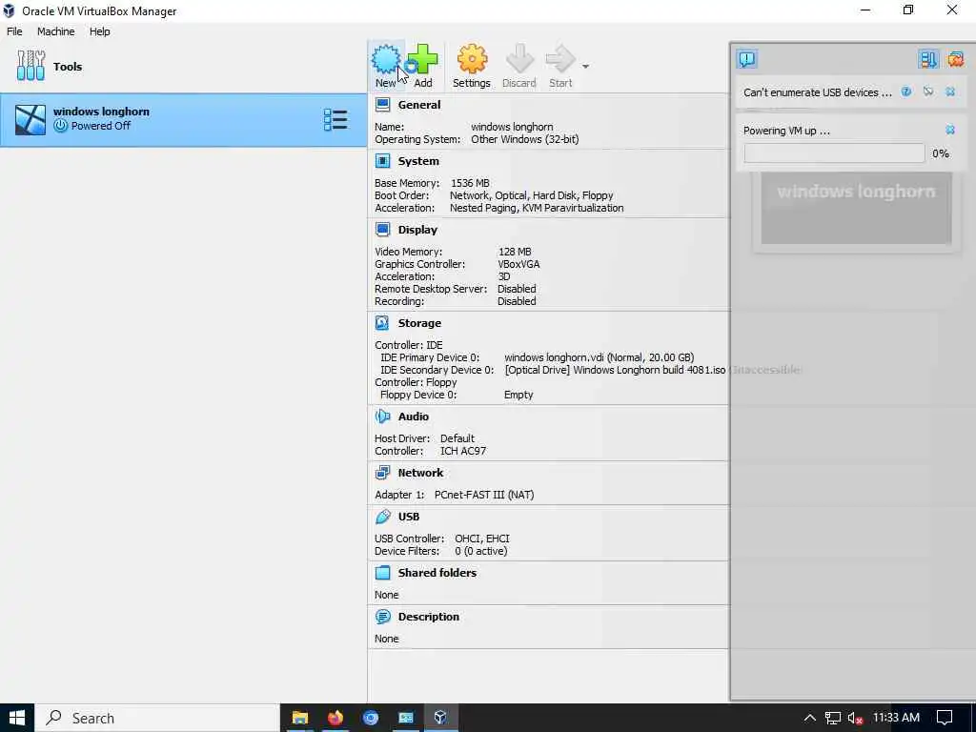The image size is (976, 732).
Task: Click the Storage section disk icon
Action: point(382,323)
